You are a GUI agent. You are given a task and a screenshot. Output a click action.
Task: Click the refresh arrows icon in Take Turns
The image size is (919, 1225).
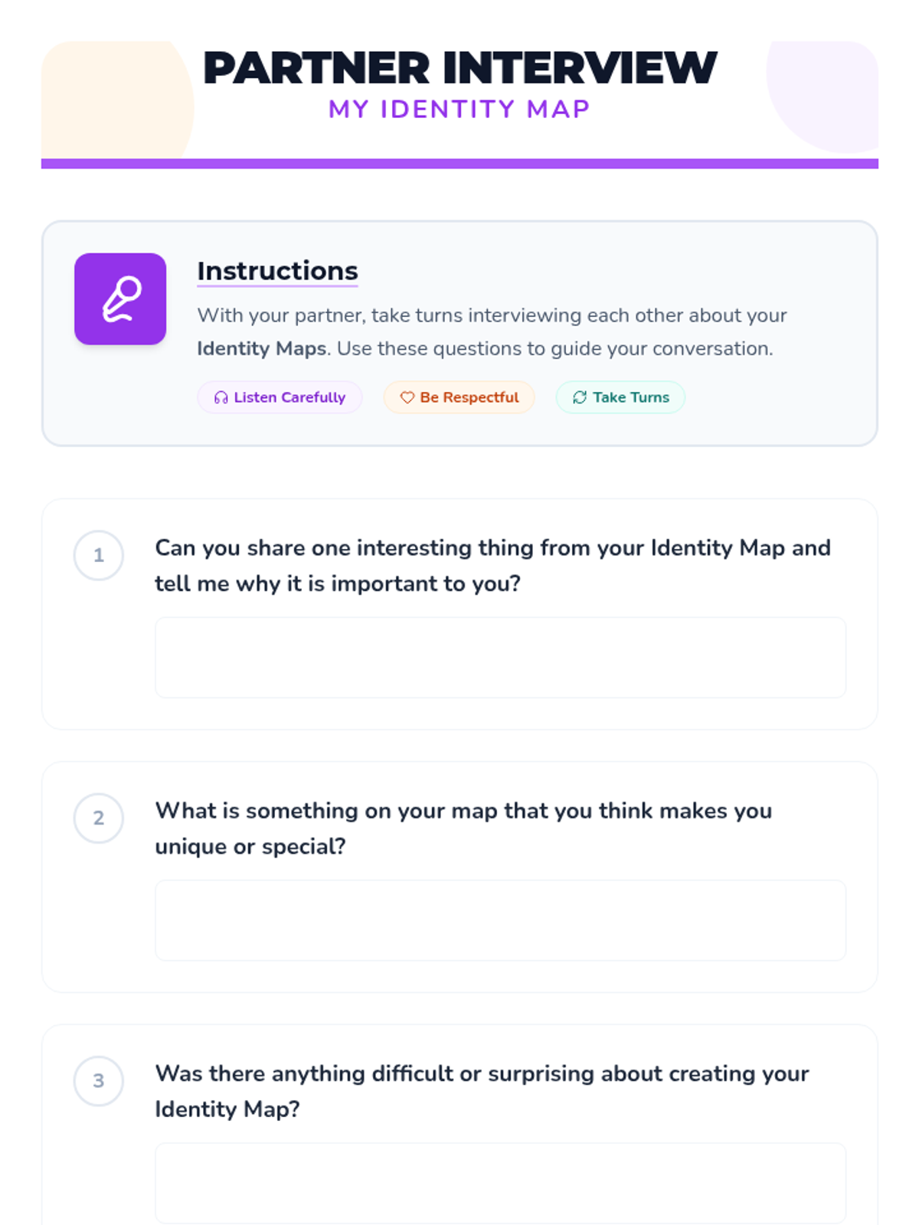(580, 397)
